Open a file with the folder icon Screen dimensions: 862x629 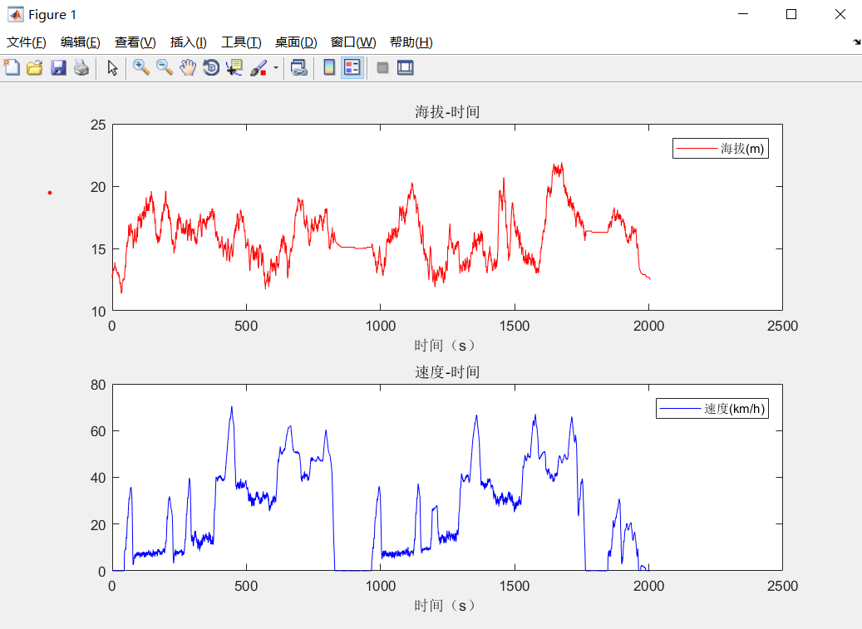[x=35, y=67]
